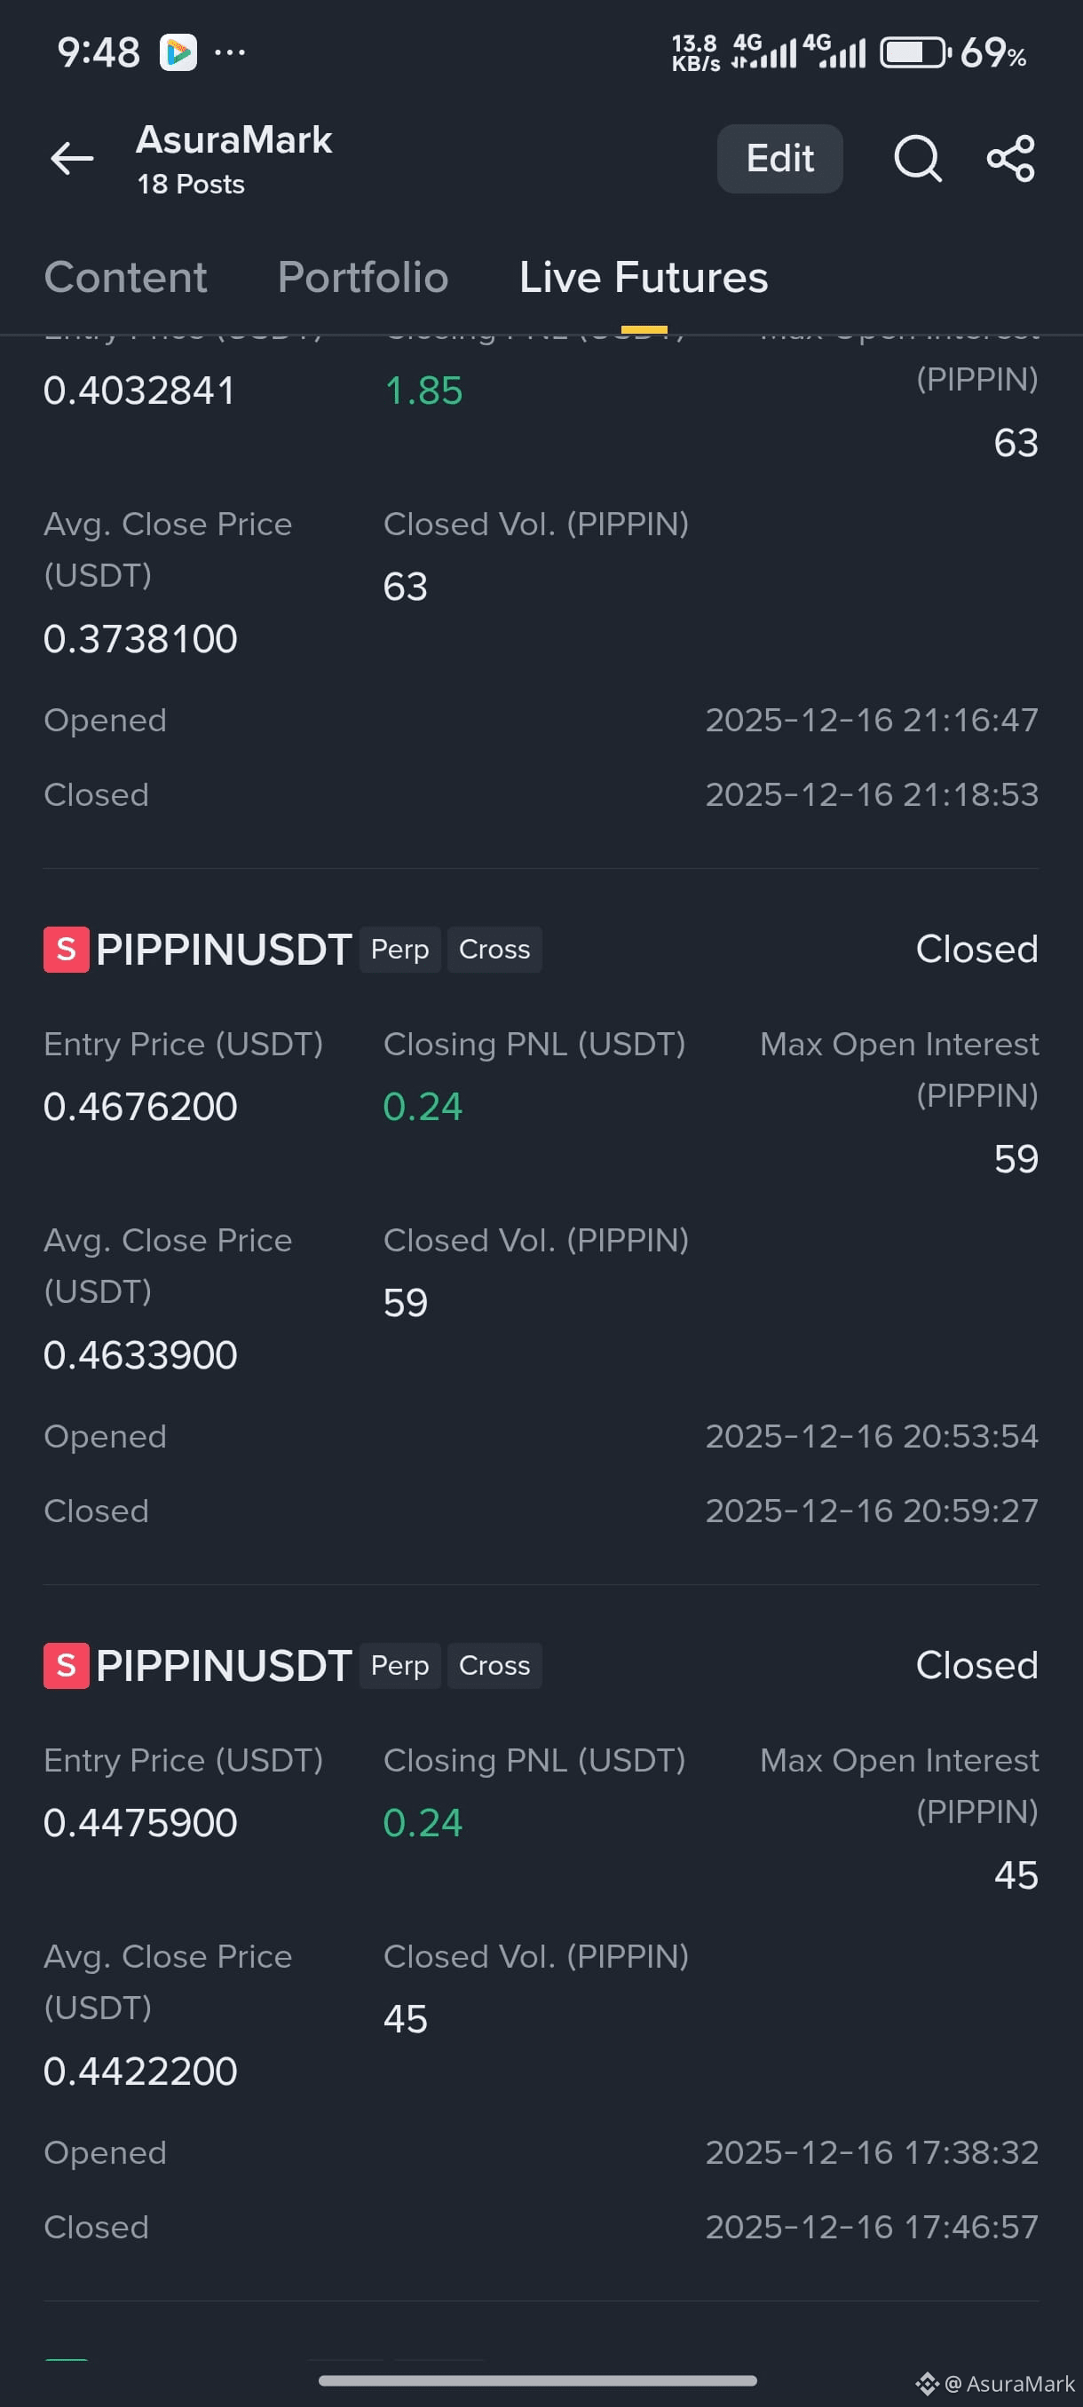Tap the Cross tag on second PIPPINUSDT

tap(494, 1665)
